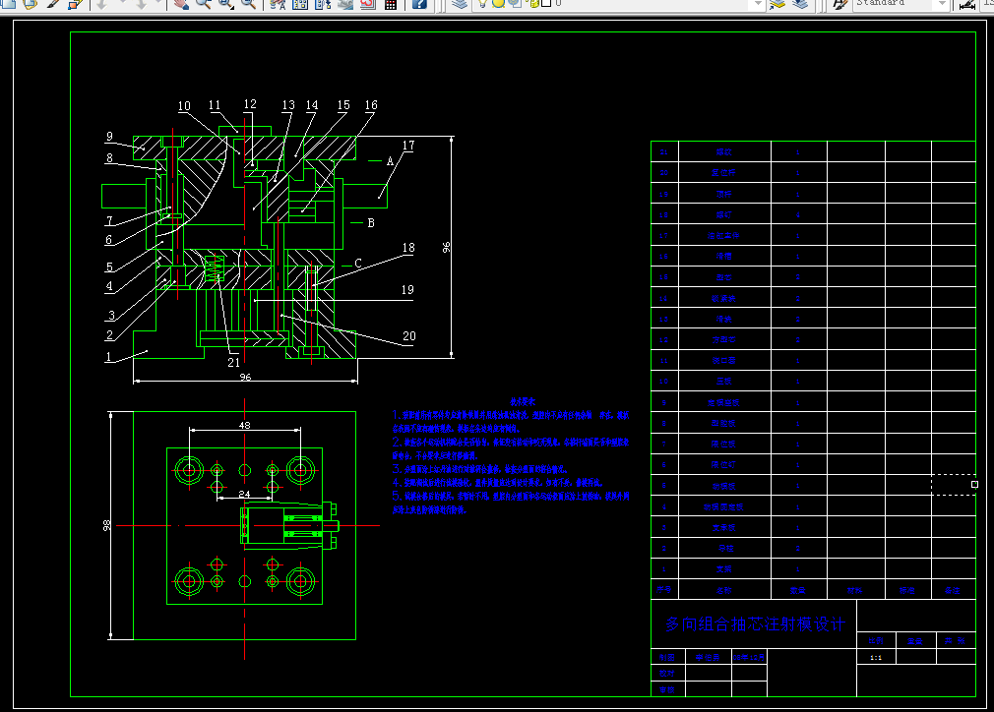Select the 48 dimension in plan view

click(245, 425)
